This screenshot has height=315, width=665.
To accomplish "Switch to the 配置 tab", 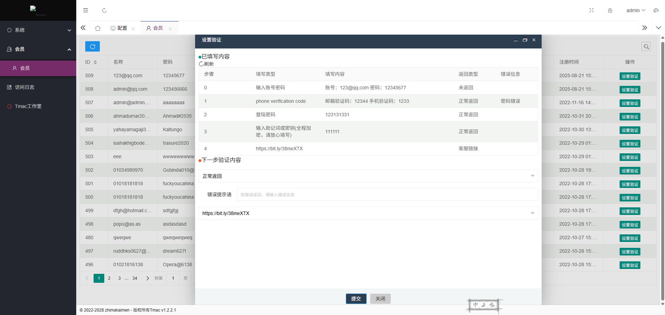I will tap(119, 28).
